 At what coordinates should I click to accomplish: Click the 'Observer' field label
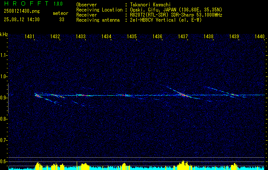tap(86, 5)
